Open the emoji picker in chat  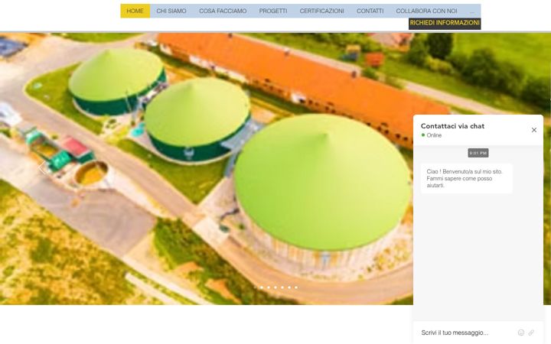[x=521, y=333]
